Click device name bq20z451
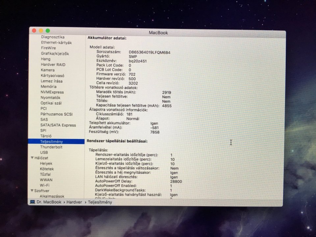The width and height of the screenshot is (316, 237). (x=138, y=61)
